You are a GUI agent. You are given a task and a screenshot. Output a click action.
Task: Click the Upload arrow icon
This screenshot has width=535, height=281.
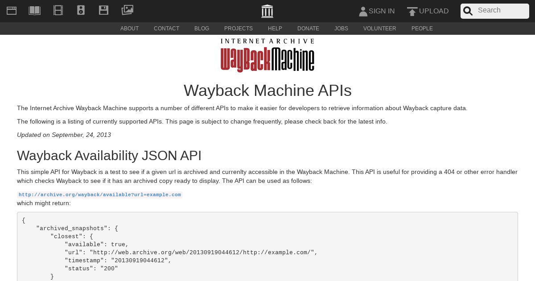point(412,12)
